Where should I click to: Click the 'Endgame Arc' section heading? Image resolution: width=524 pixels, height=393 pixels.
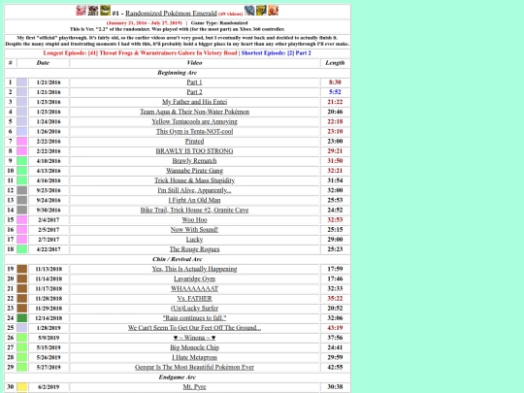coord(178,377)
